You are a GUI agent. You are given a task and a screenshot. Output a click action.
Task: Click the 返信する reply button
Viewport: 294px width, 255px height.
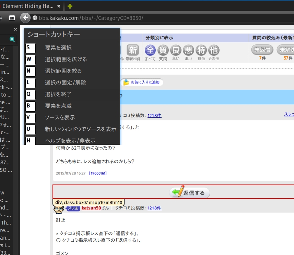pyautogui.click(x=190, y=192)
